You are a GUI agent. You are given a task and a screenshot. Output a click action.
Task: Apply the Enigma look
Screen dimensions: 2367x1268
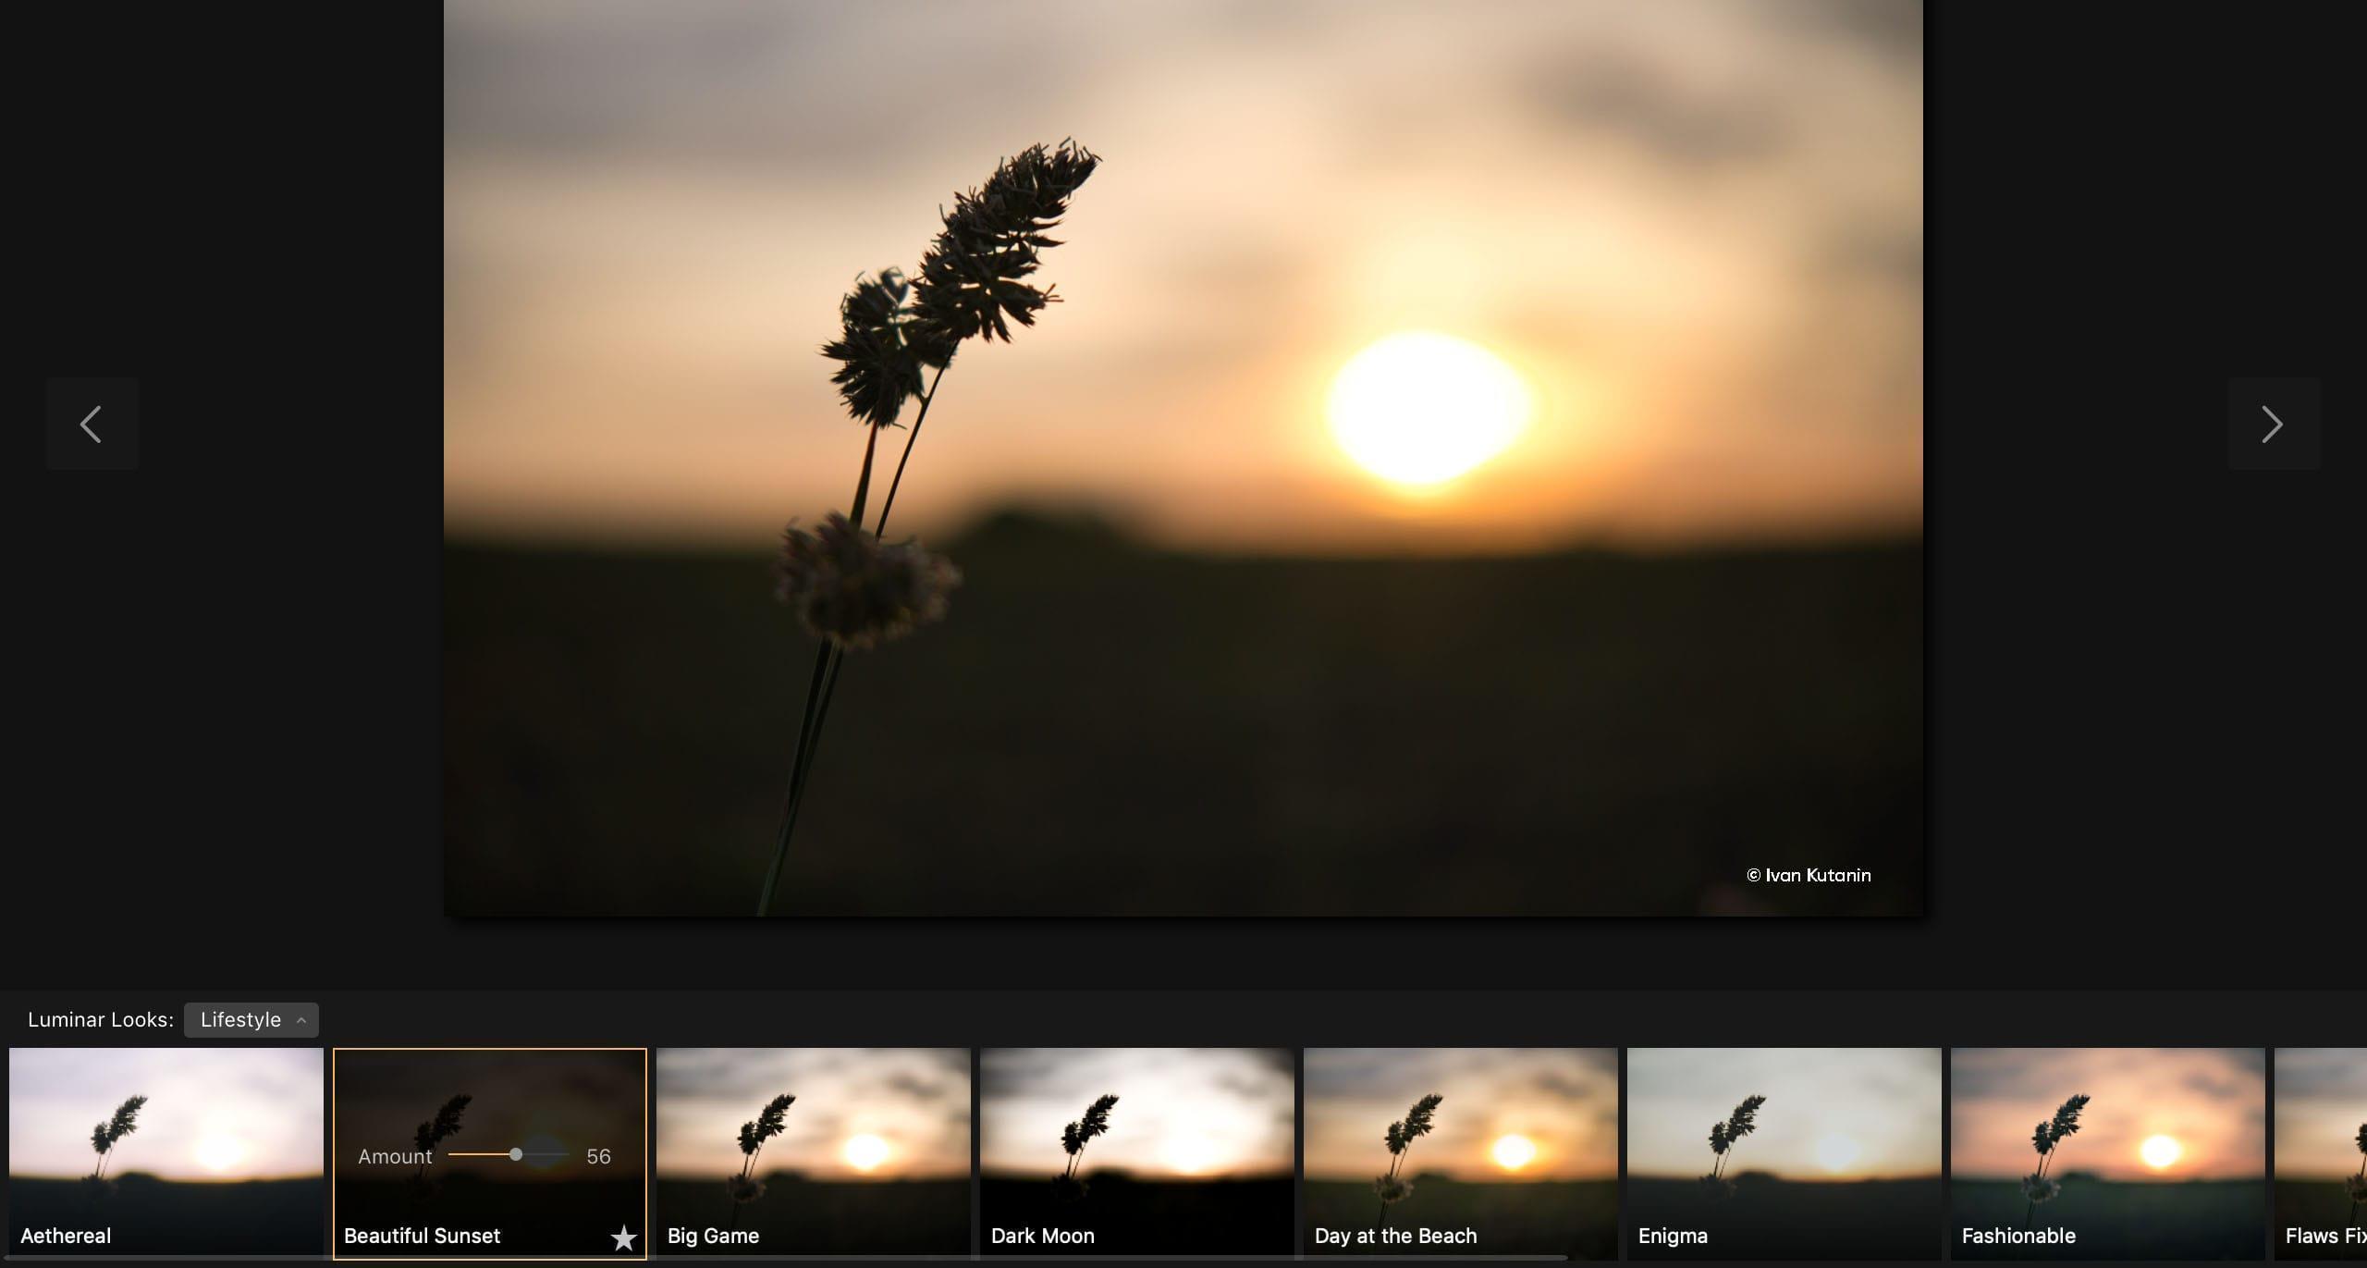coord(1784,1138)
